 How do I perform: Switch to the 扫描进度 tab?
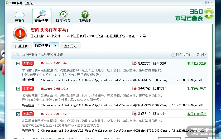coord(21,46)
